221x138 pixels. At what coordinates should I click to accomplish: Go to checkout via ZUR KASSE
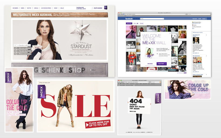pos(98,8)
